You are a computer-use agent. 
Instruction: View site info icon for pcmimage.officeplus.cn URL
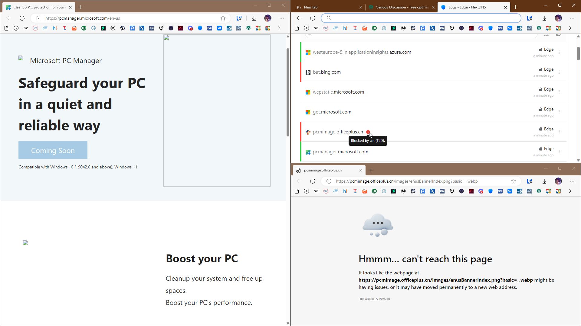pyautogui.click(x=329, y=181)
